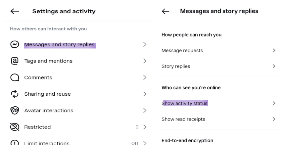
Task: Open the Comments settings entry
Action: [38, 77]
